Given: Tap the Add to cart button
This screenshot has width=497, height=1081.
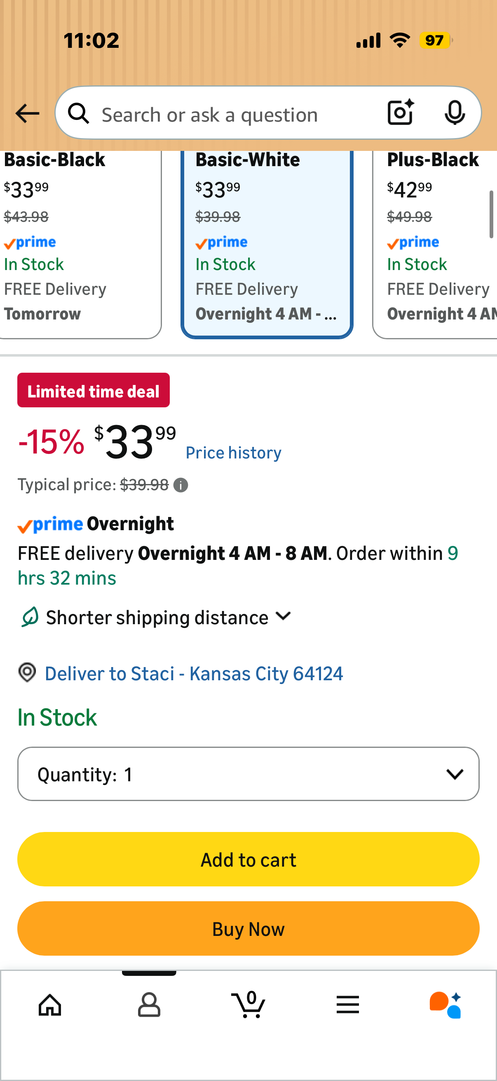Looking at the screenshot, I should [x=248, y=860].
